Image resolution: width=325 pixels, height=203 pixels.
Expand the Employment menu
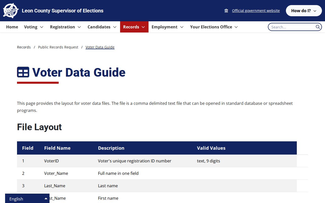[x=168, y=27]
